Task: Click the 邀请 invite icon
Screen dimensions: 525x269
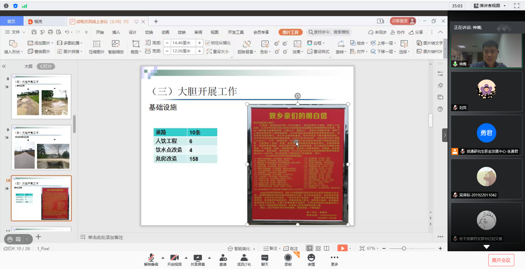Action: pos(223,258)
